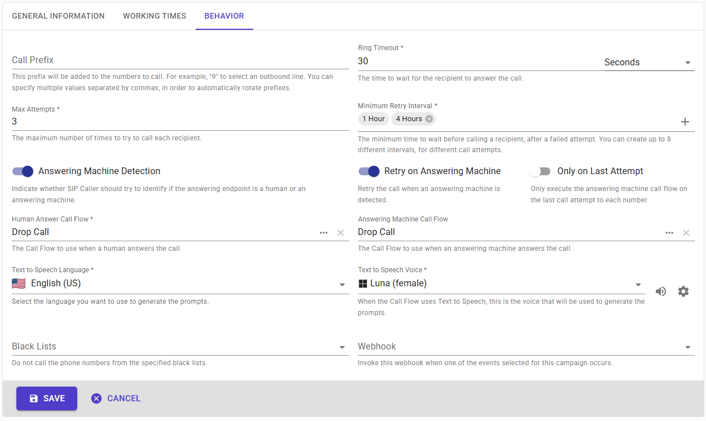This screenshot has height=421, width=706.
Task: Click the plus icon to add retry interval
Action: coord(685,122)
